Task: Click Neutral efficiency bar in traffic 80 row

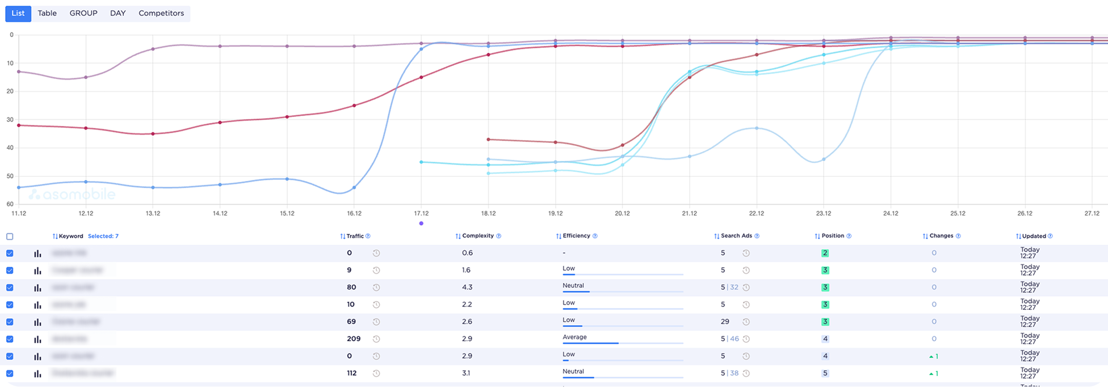Action: coord(623,291)
